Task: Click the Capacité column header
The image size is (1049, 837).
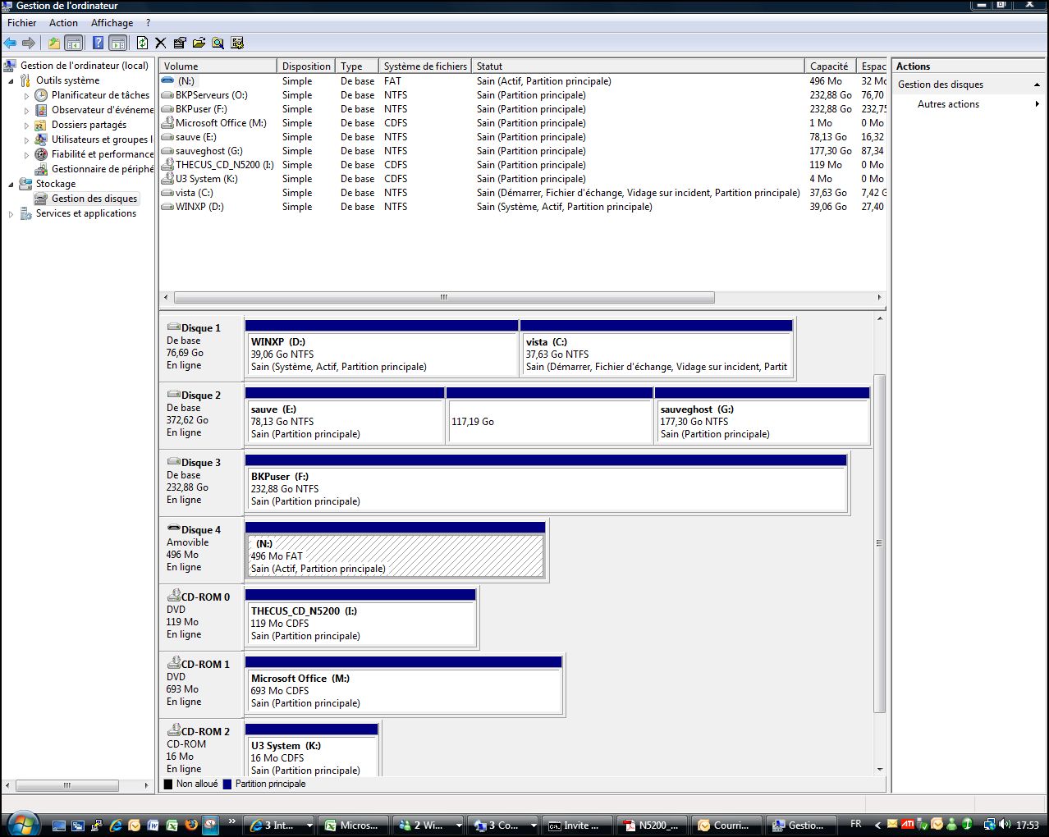Action: 829,66
